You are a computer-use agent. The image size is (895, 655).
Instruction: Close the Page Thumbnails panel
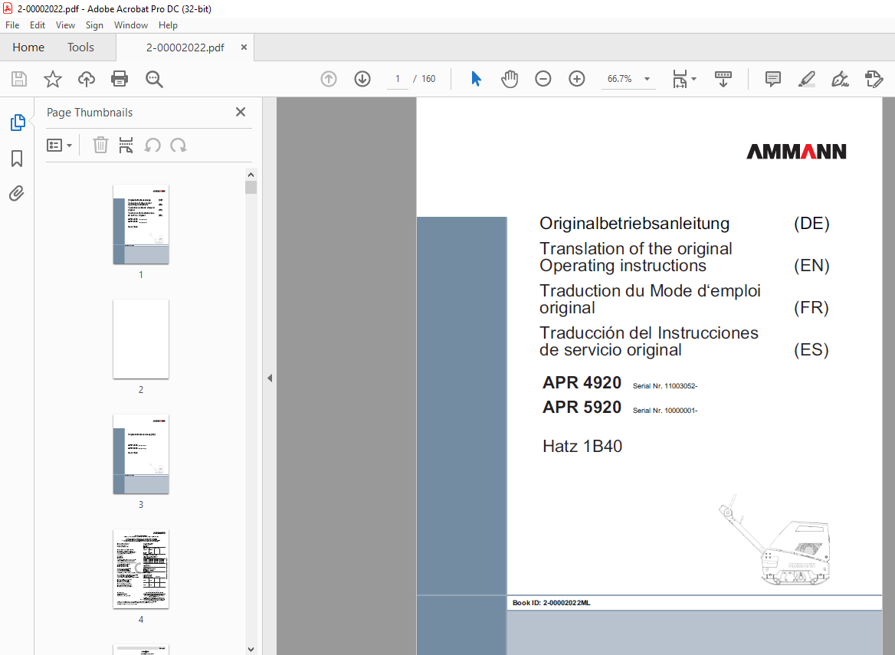pyautogui.click(x=241, y=112)
